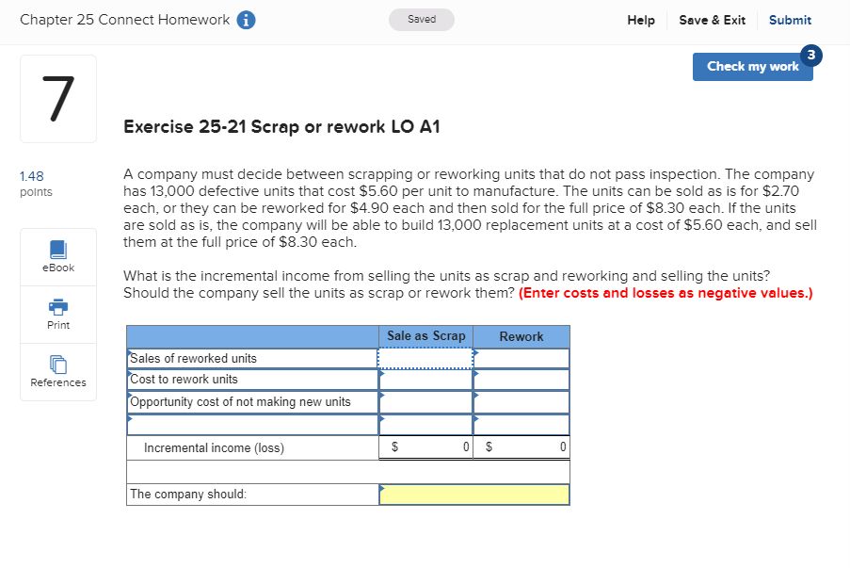Click the question number 7 box
850x568 pixels.
(57, 98)
